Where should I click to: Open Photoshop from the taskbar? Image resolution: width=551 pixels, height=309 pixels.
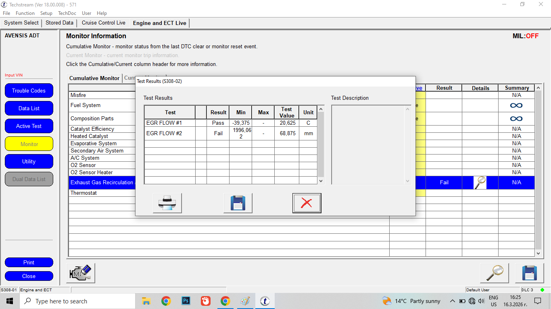[186, 301]
